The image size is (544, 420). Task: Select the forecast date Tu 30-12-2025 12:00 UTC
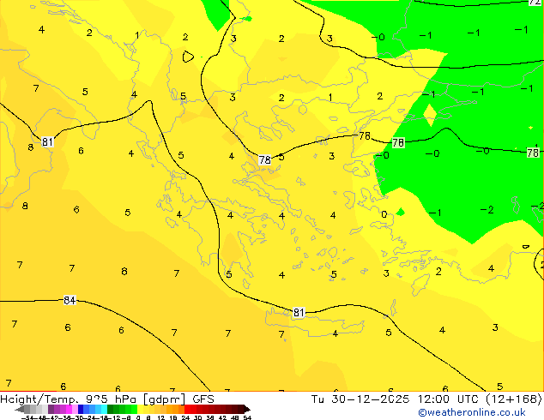pyautogui.click(x=396, y=399)
